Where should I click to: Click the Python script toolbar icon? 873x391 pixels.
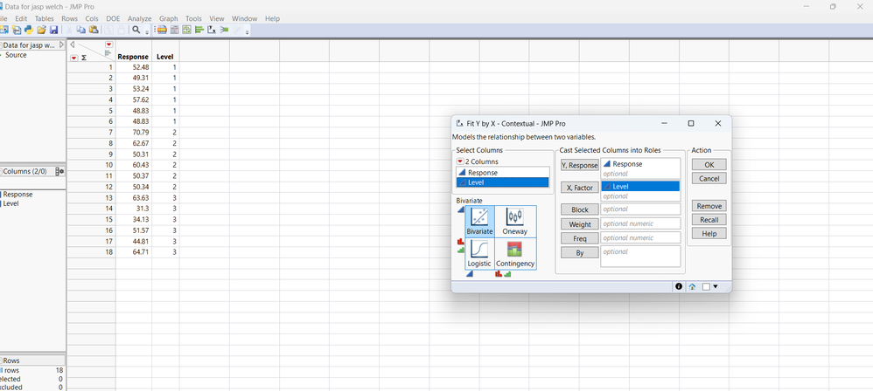pos(29,30)
